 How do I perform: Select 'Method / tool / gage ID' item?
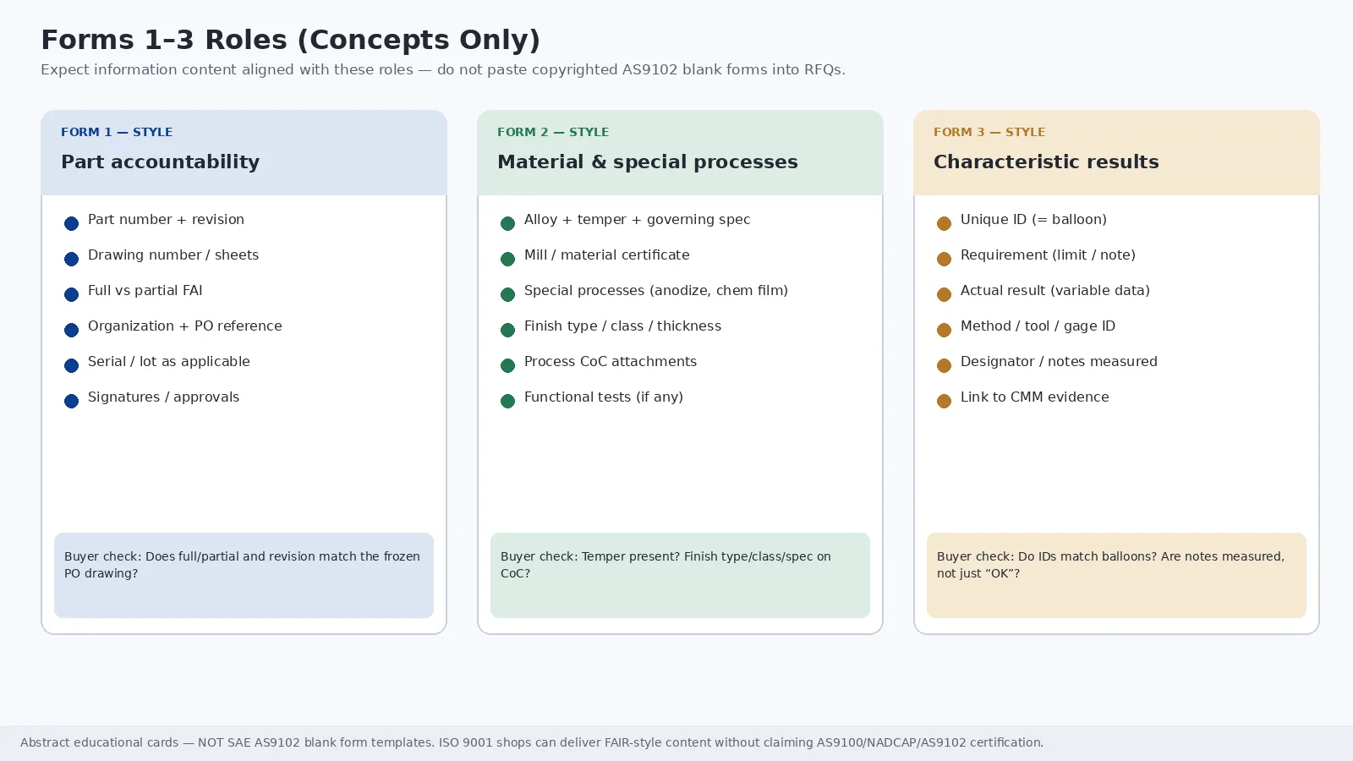(1038, 326)
